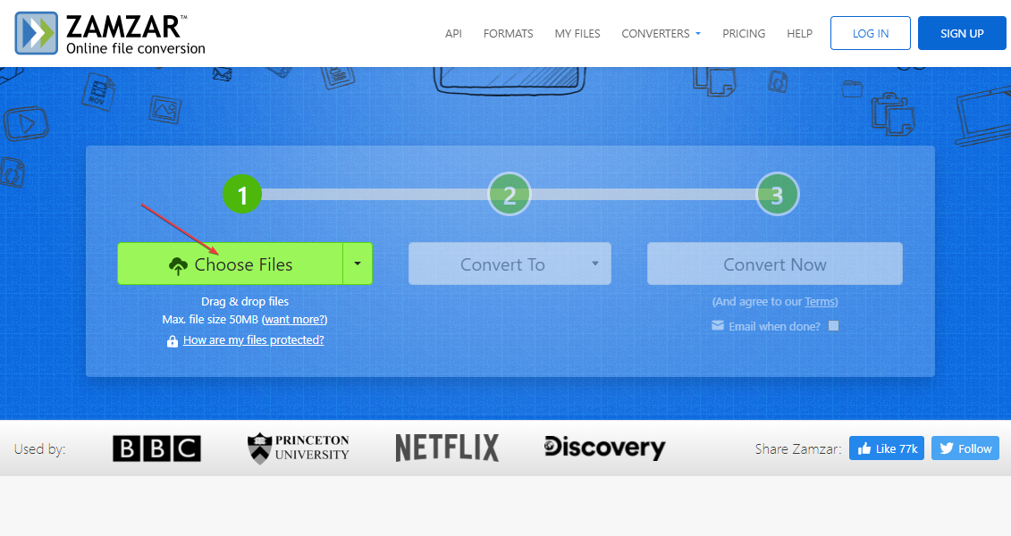Open MY FILES in the navigation
This screenshot has width=1011, height=536.
pos(577,34)
